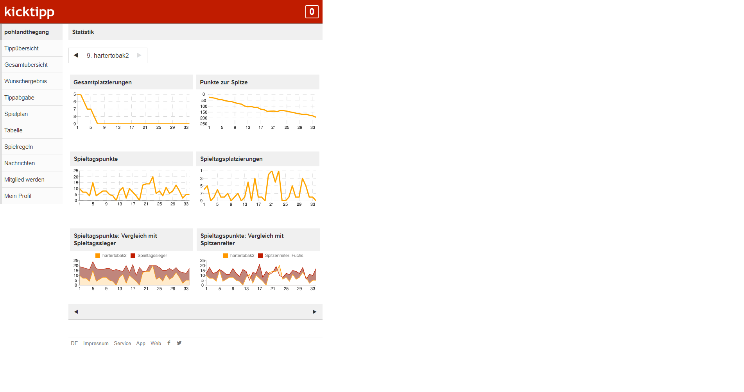
Task: Open Gesamtübersicht from the sidebar menu
Action: pos(26,65)
